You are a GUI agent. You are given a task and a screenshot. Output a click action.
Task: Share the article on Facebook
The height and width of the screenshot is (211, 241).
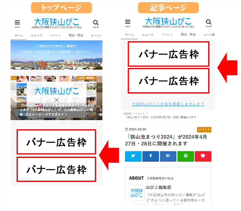[151, 156]
